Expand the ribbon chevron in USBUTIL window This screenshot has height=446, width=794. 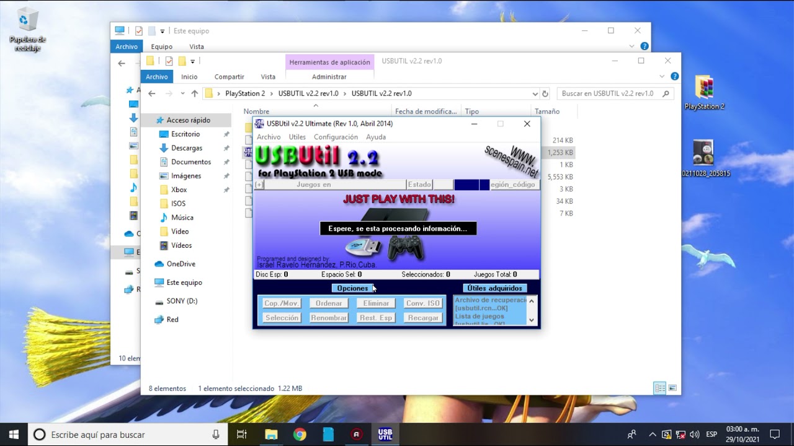pyautogui.click(x=663, y=77)
